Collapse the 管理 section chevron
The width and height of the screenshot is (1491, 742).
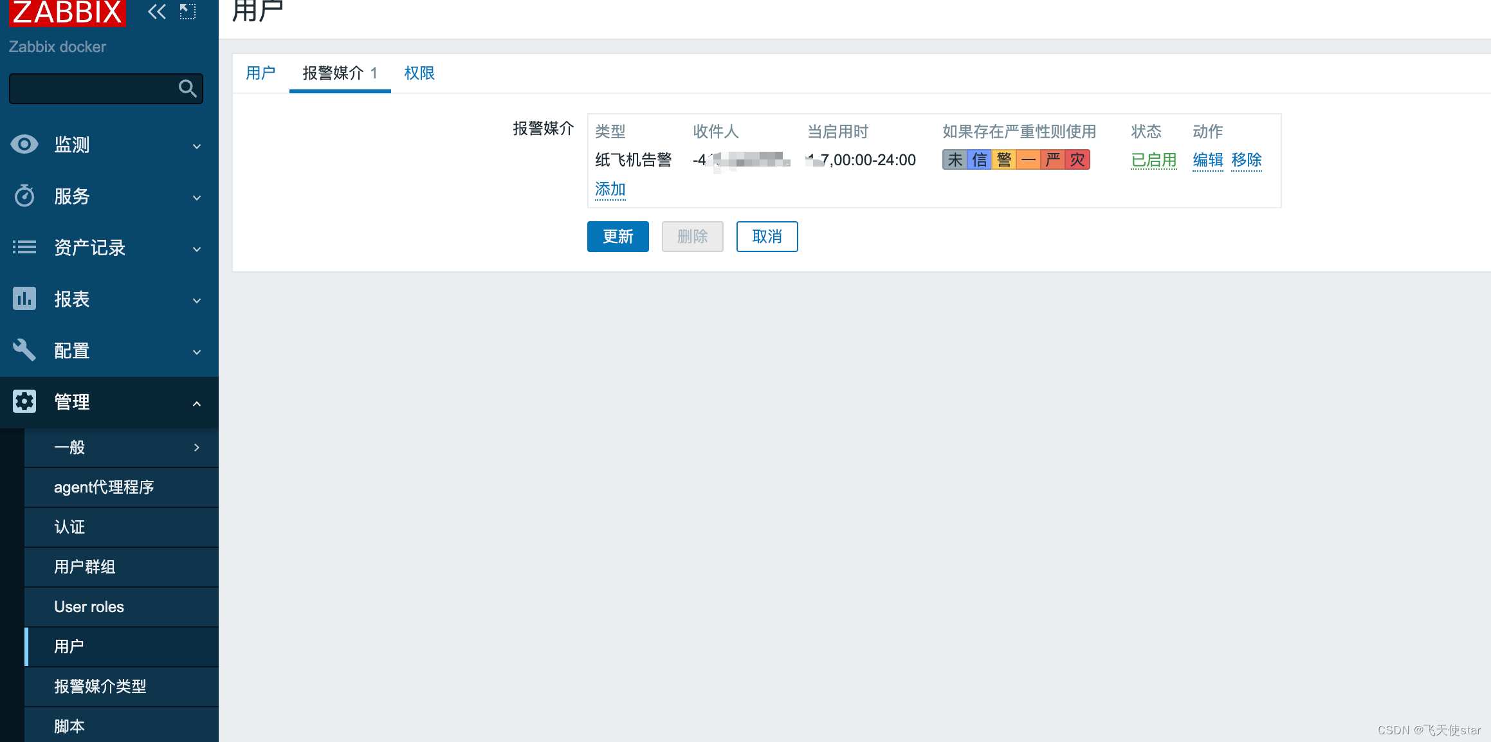pyautogui.click(x=197, y=404)
